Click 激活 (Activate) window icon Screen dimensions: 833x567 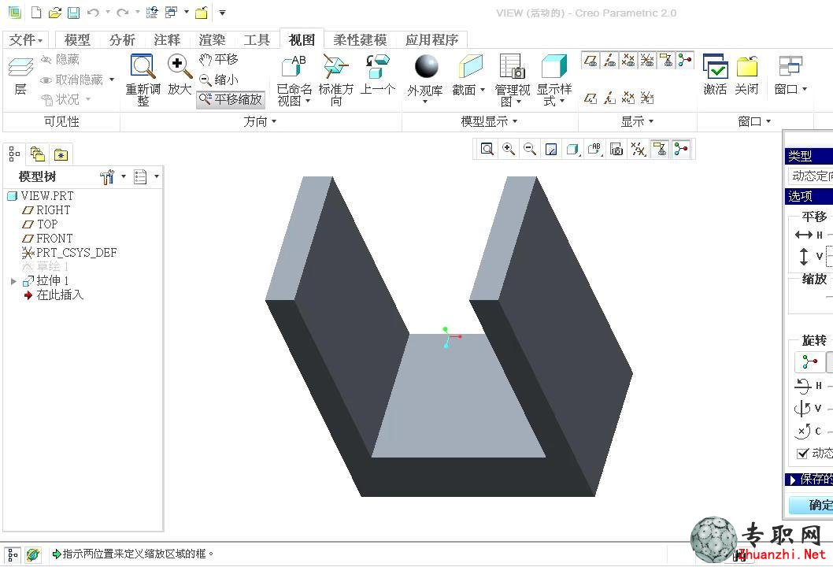715,75
